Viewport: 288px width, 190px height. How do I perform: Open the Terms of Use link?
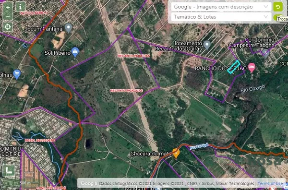click(x=270, y=183)
